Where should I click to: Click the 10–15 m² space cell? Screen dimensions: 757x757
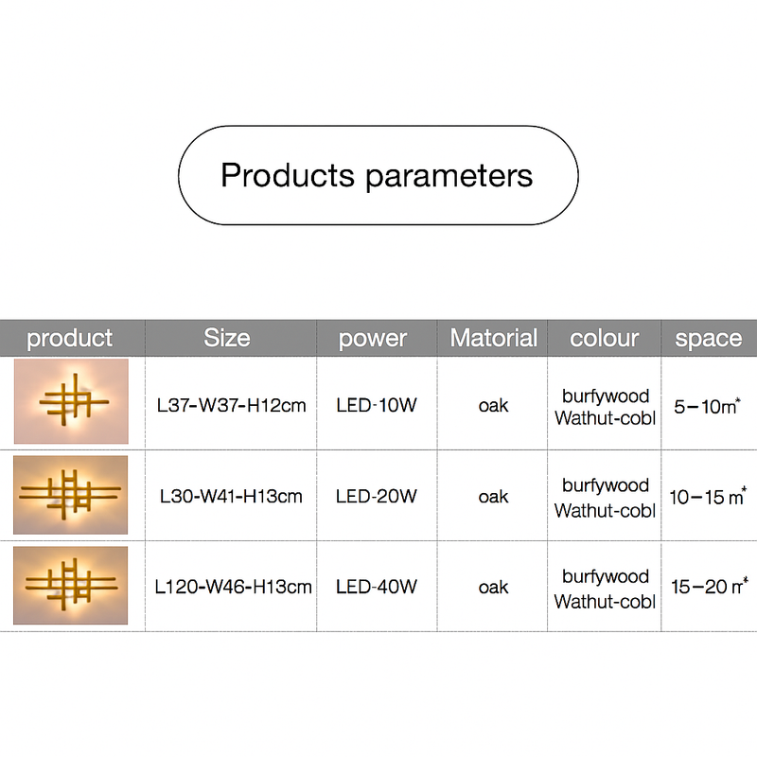point(708,496)
